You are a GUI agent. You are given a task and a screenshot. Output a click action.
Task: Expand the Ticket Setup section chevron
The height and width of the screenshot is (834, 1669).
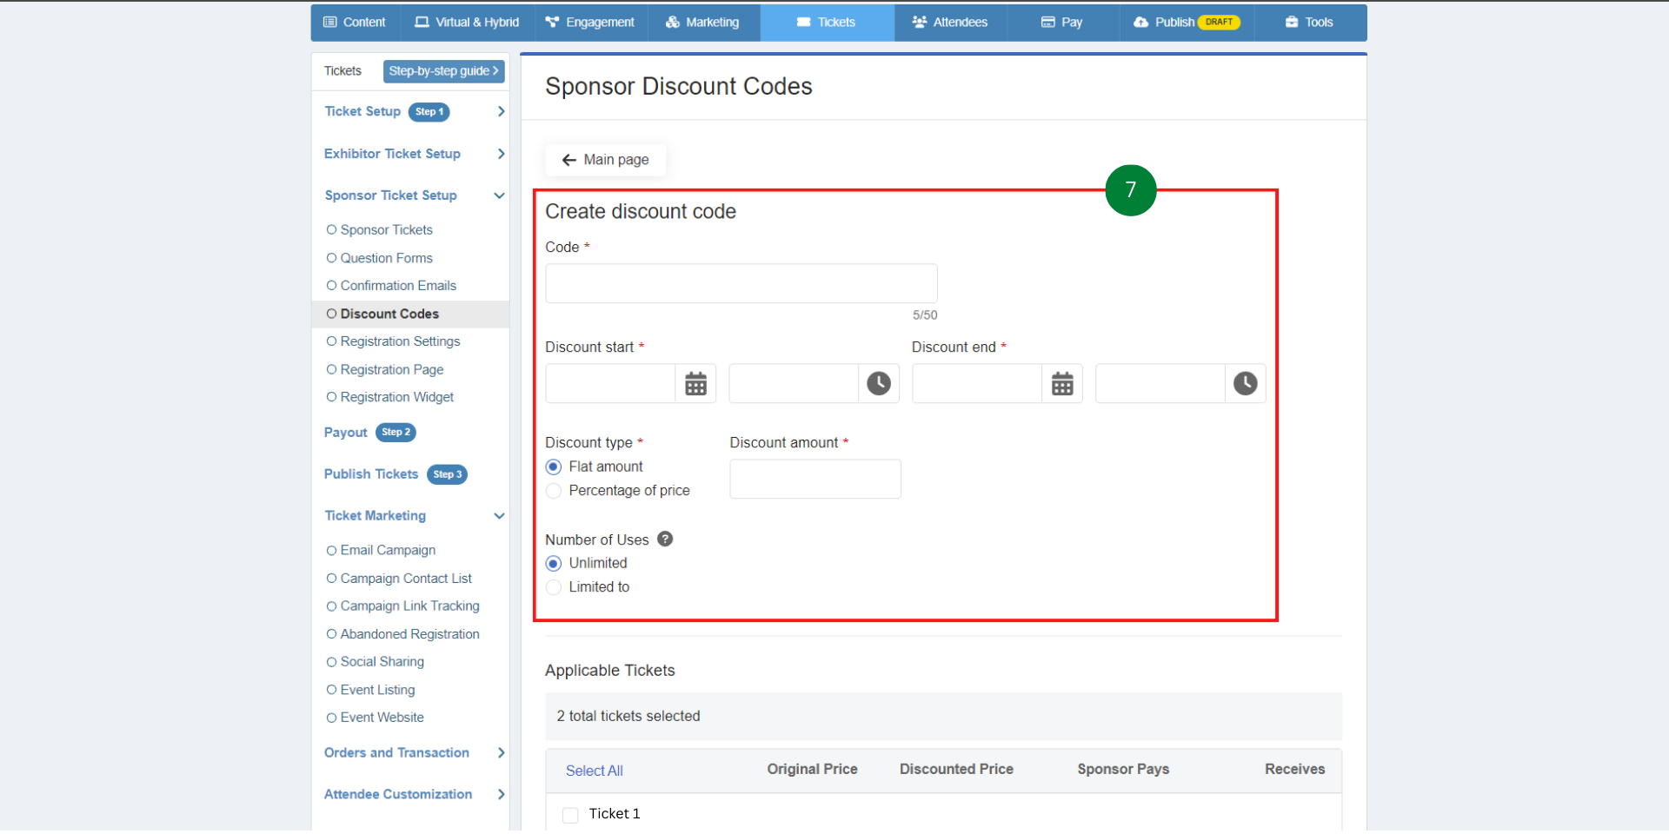pyautogui.click(x=501, y=111)
